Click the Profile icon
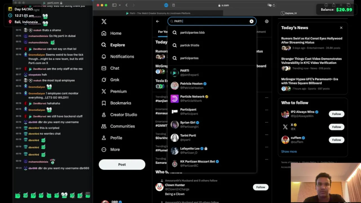Screen dimensions: 361x203 pyautogui.click(x=104, y=138)
